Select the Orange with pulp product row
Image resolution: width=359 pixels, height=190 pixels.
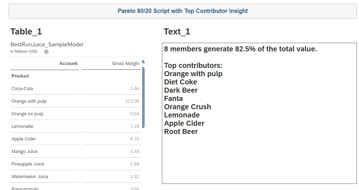tap(29, 101)
